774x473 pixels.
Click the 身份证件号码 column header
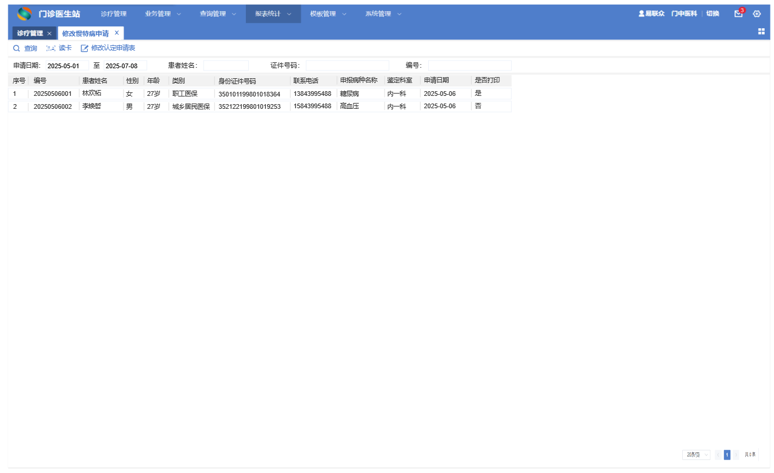pyautogui.click(x=237, y=81)
